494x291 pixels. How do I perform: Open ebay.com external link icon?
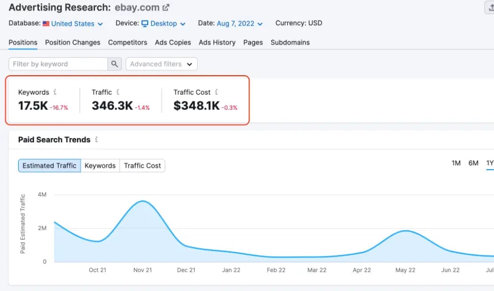click(x=166, y=7)
